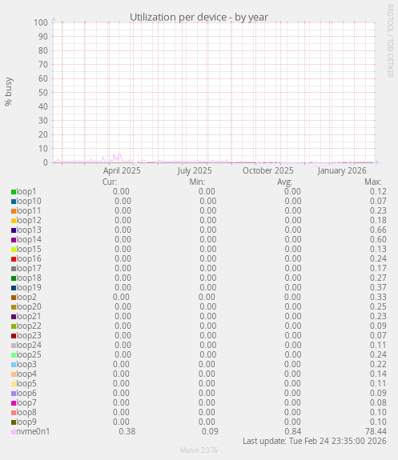Click the Munin 2.0.76 version text
The image size is (398, 460).
[x=199, y=450]
